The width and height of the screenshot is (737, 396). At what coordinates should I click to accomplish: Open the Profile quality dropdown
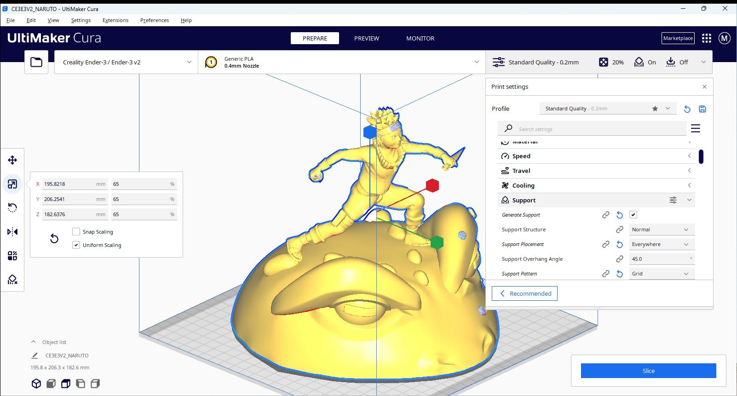click(608, 109)
